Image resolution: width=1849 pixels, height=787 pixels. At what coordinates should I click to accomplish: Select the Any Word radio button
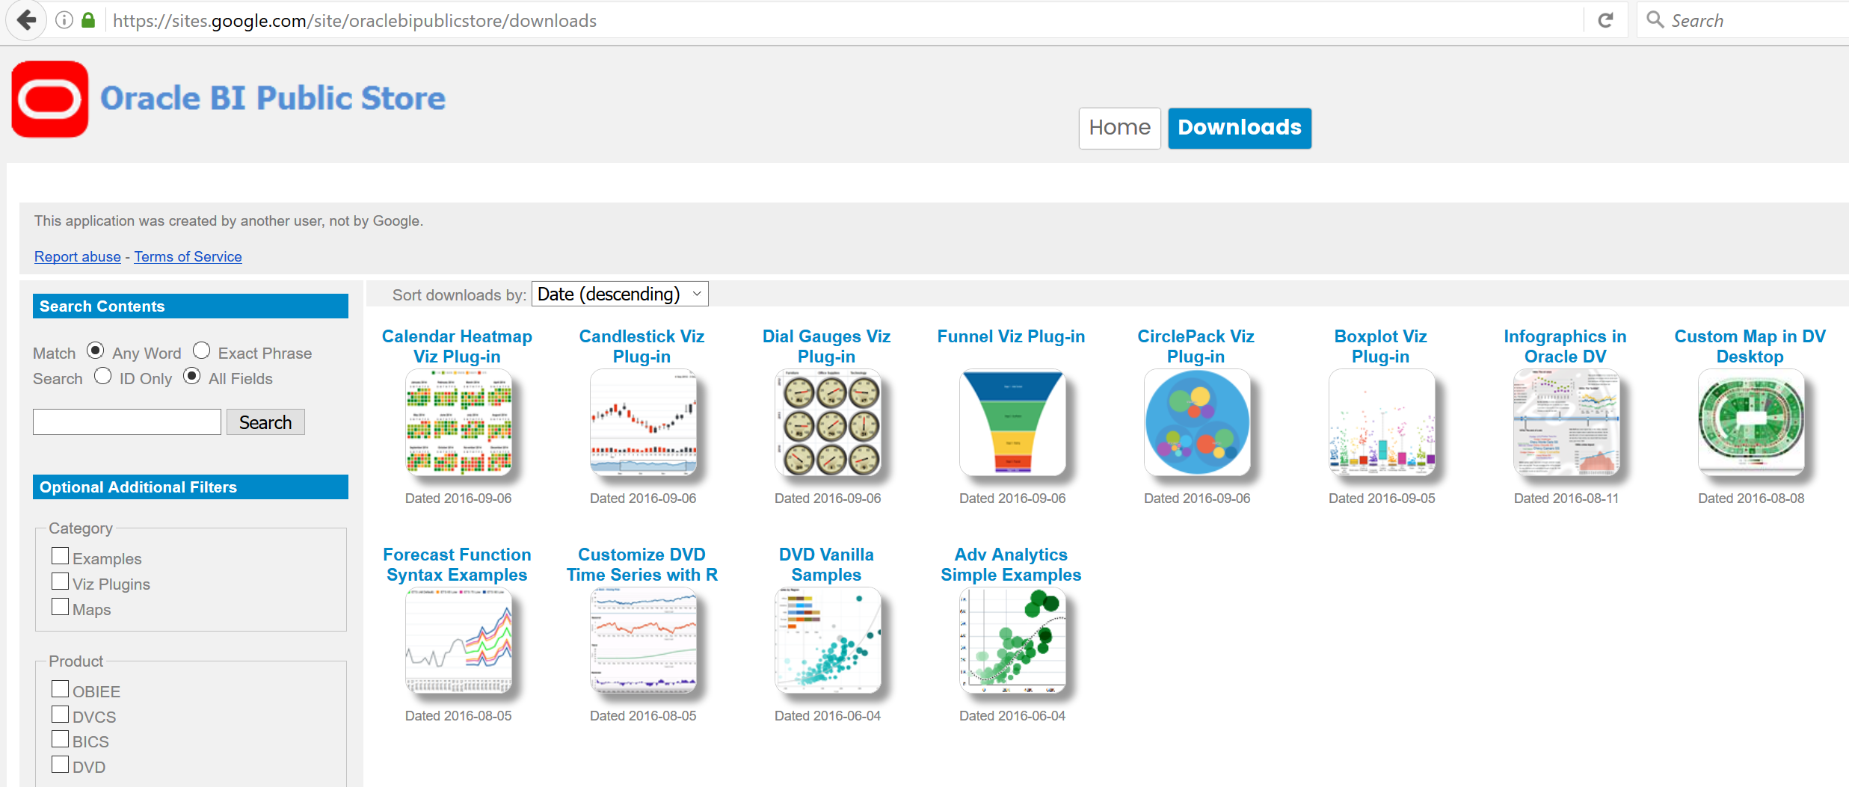coord(95,350)
